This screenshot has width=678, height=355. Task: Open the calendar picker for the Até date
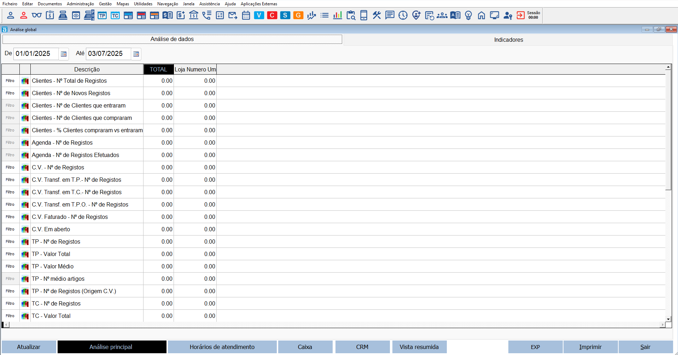pos(136,54)
